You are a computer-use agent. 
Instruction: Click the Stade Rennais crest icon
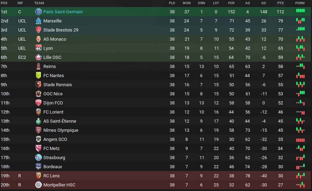[38, 84]
